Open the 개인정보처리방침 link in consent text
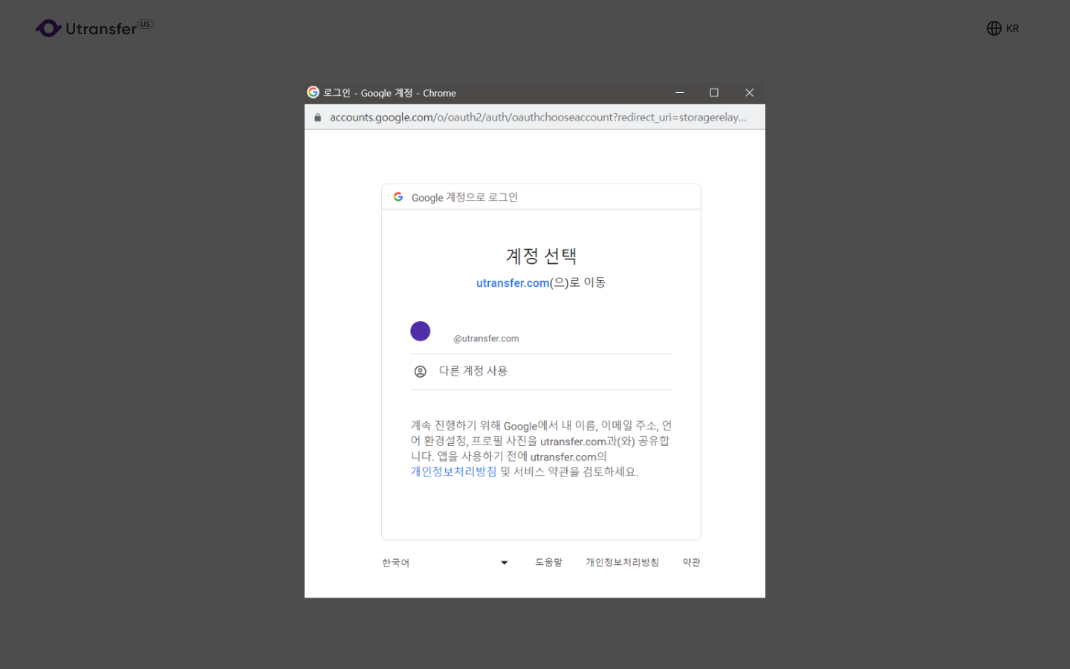This screenshot has width=1070, height=669. point(453,471)
